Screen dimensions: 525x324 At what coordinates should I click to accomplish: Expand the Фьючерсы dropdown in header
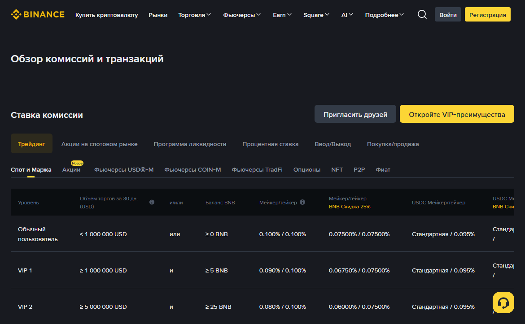point(242,15)
